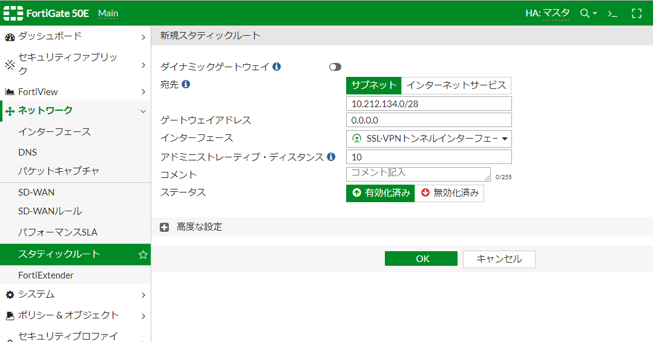Image resolution: width=653 pixels, height=342 pixels.
Task: Expand the FortiView menu chevron
Action: (x=143, y=91)
